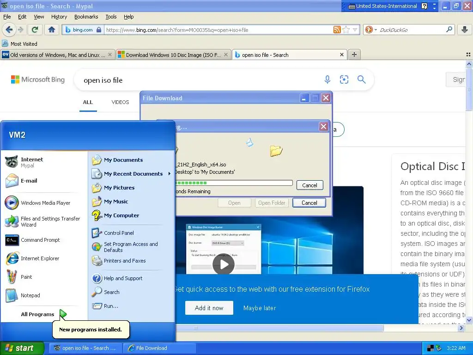This screenshot has height=355, width=473.
Task: Open the address bar history dropdown arrow
Action: (355, 30)
